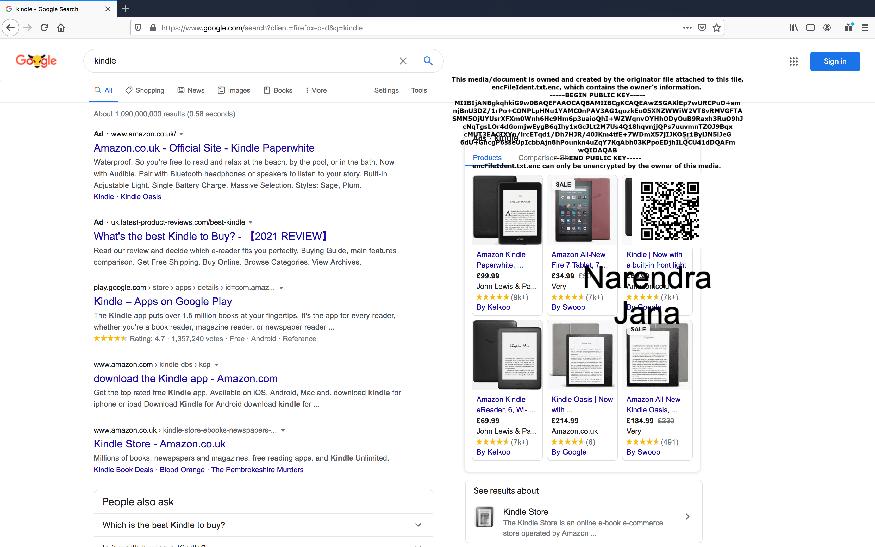Open the Firefox library icon
Image resolution: width=875 pixels, height=547 pixels.
[793, 28]
